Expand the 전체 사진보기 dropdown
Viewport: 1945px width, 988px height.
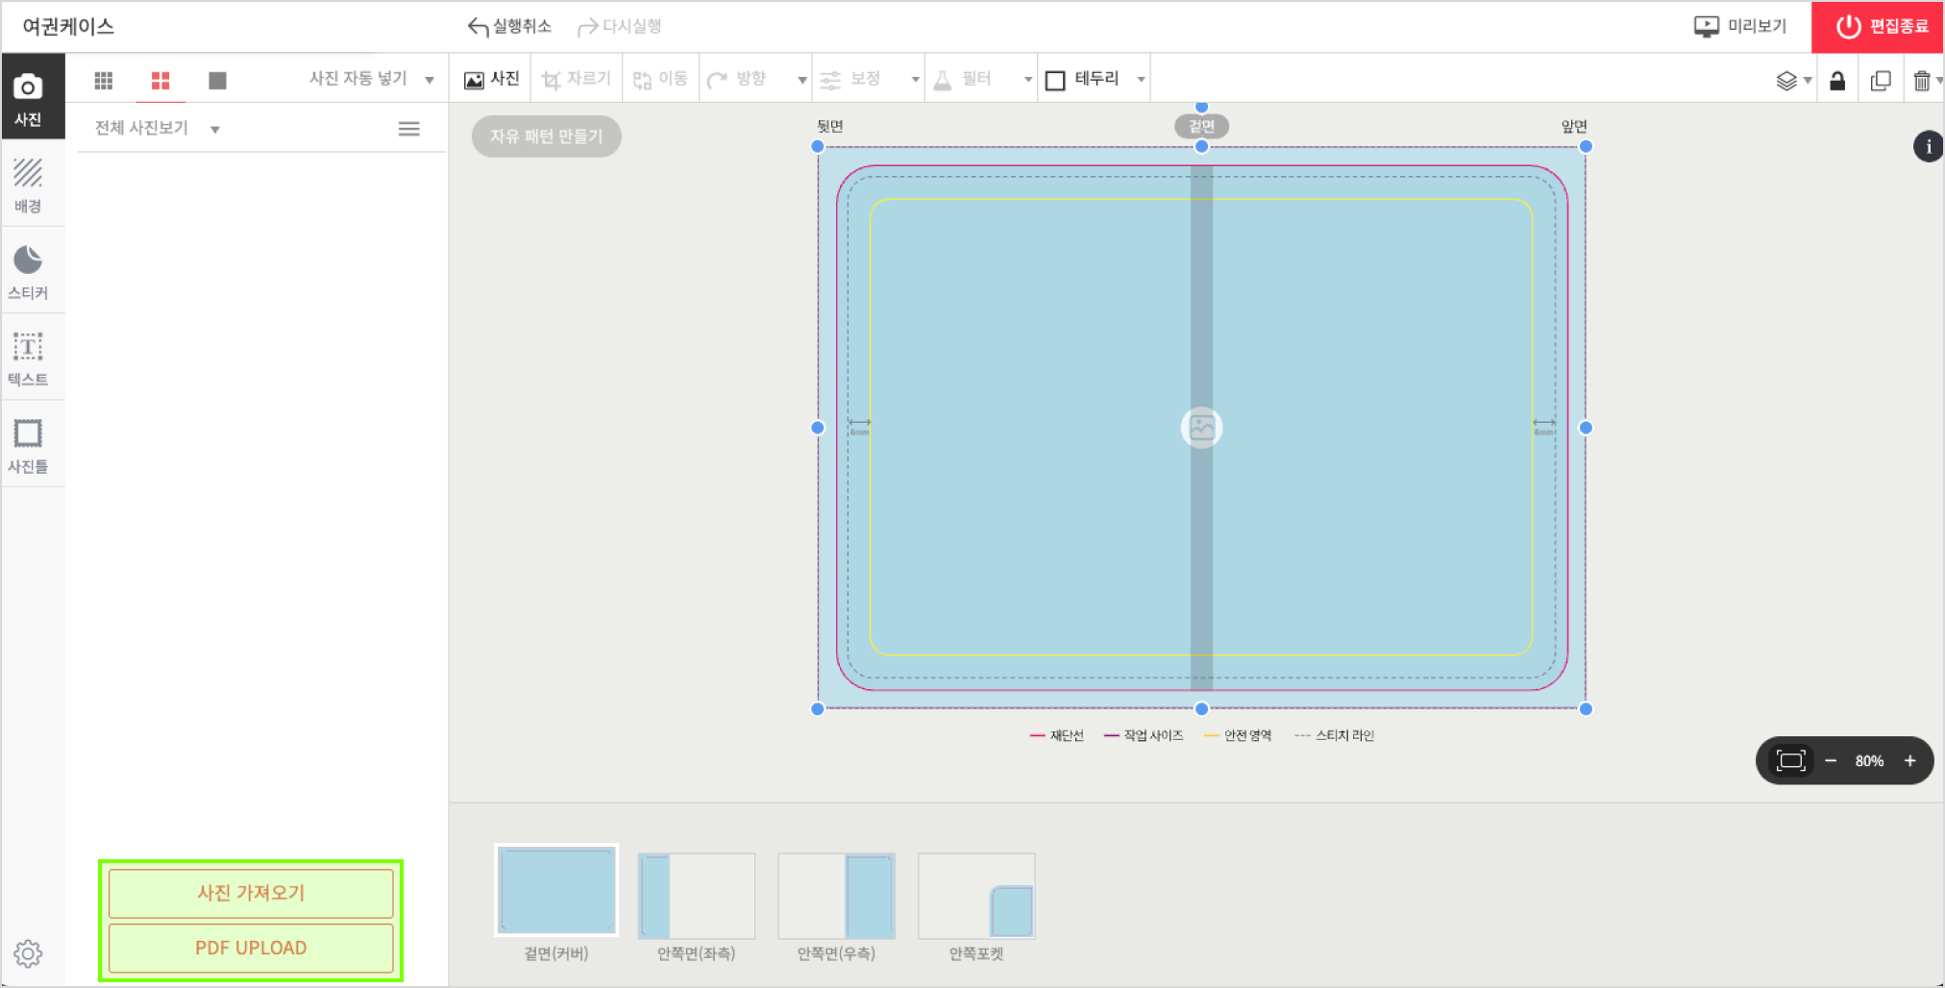point(216,128)
